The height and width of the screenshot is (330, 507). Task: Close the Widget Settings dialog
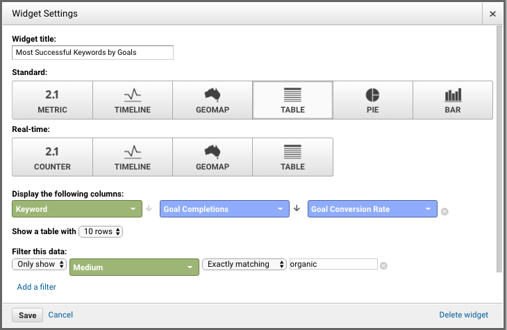(492, 14)
